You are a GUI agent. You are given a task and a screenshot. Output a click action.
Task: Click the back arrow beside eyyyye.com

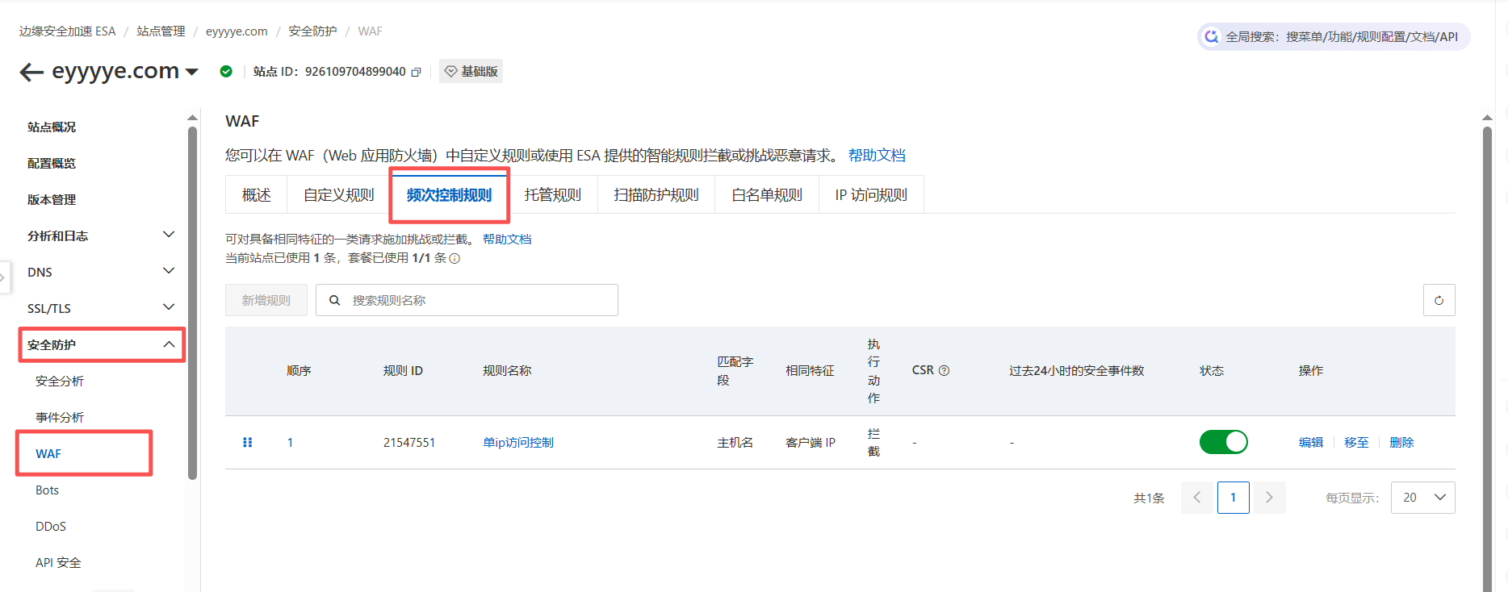click(31, 73)
